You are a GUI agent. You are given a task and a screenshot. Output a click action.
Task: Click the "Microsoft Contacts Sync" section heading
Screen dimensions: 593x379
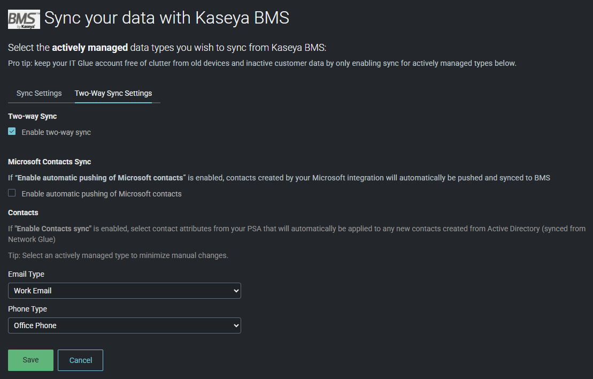pos(50,162)
